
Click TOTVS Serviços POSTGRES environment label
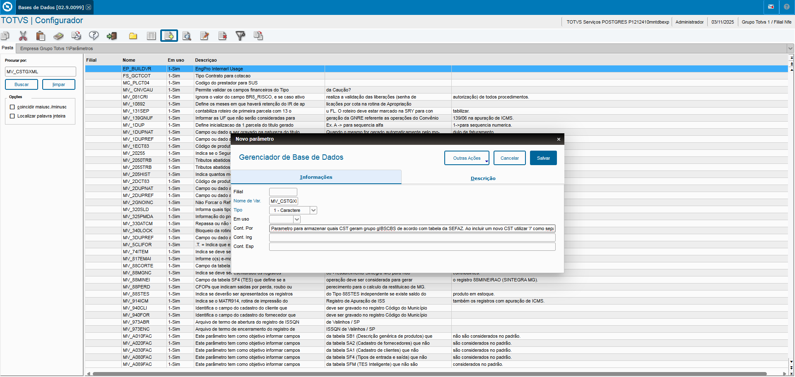[x=618, y=22]
